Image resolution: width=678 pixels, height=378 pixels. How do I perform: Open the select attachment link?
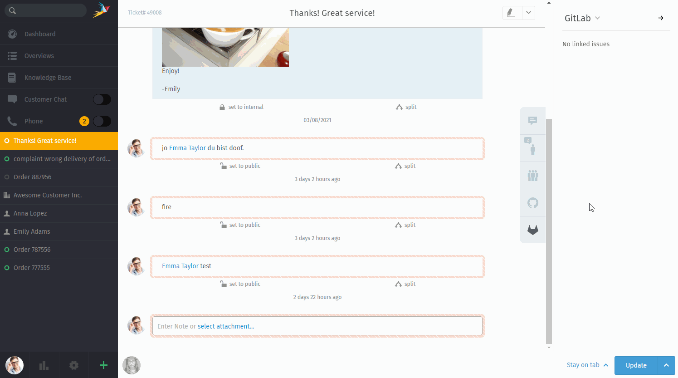226,326
